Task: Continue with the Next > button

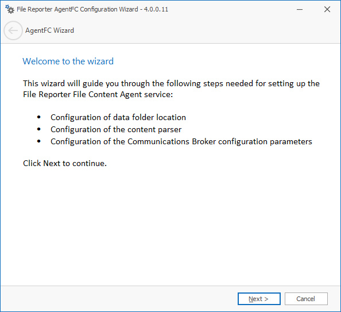Action: coord(259,299)
